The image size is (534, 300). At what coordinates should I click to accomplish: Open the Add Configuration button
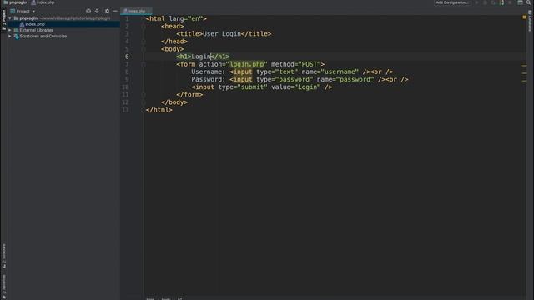452,2
